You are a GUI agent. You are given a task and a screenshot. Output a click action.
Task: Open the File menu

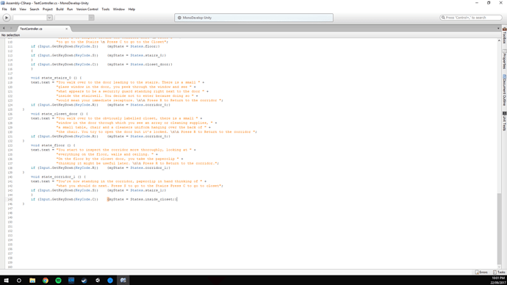pyautogui.click(x=4, y=10)
